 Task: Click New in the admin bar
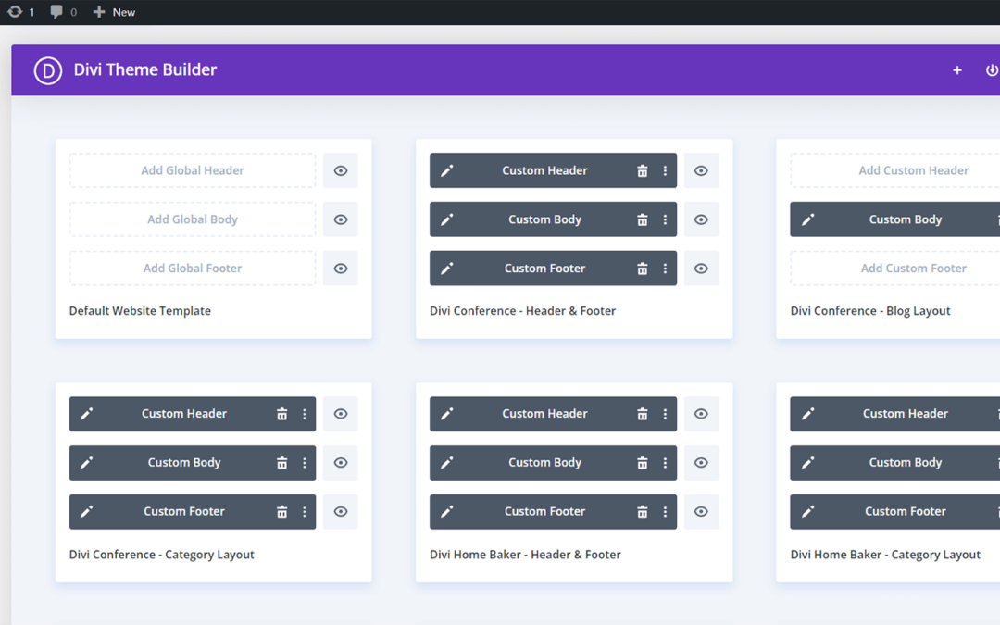click(115, 12)
